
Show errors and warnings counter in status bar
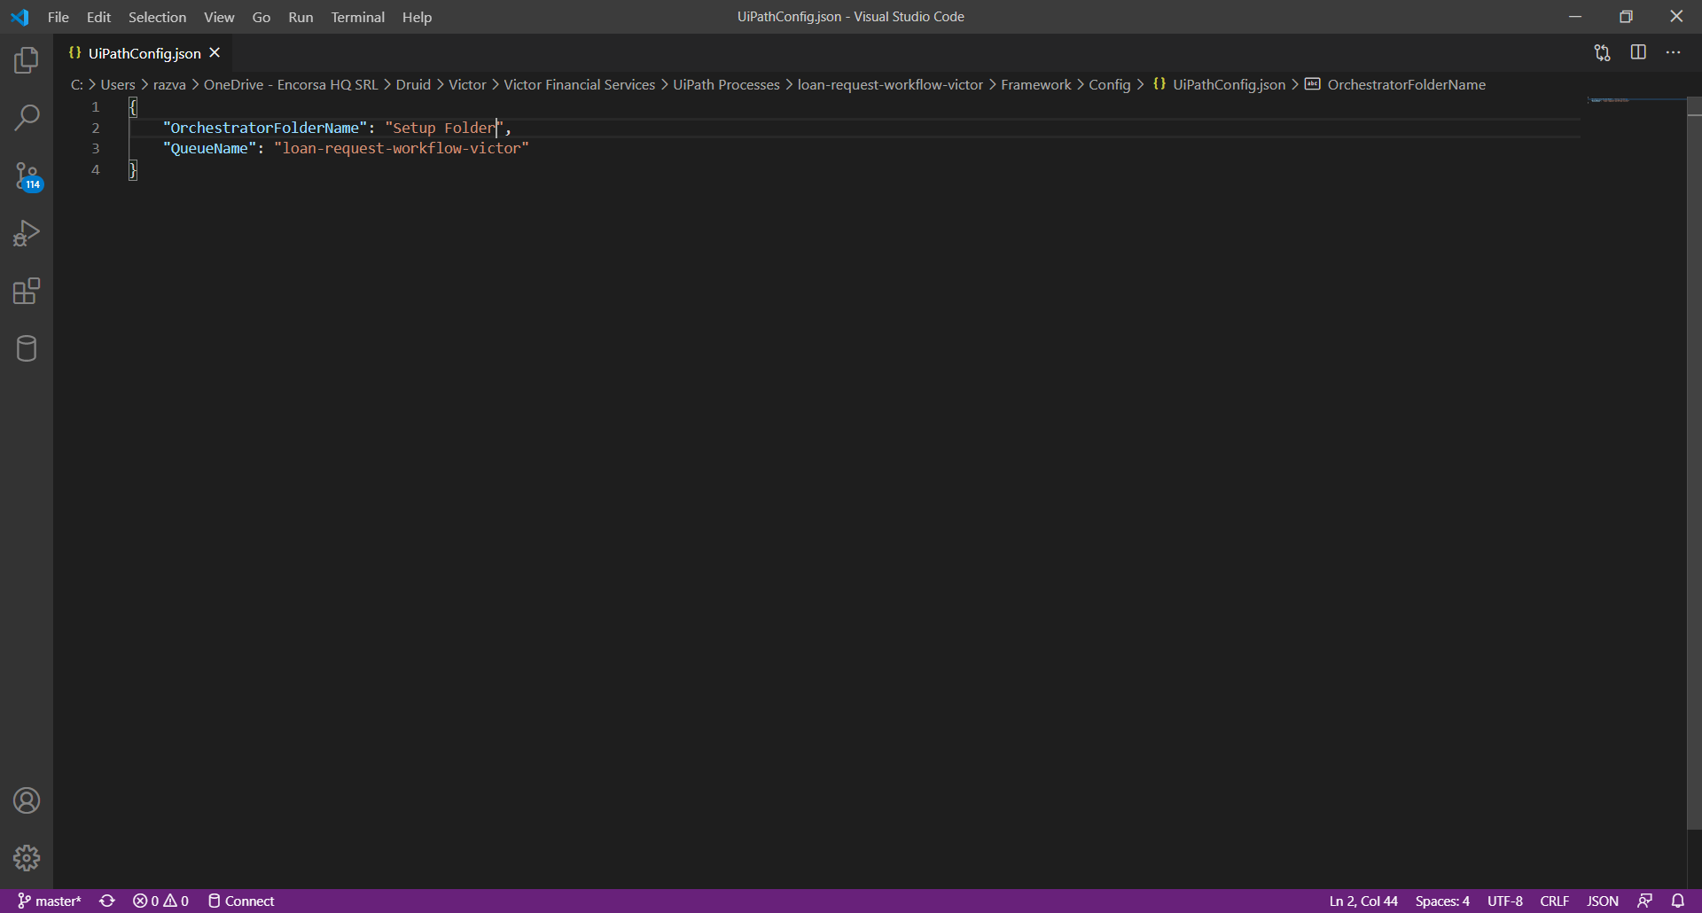(160, 901)
